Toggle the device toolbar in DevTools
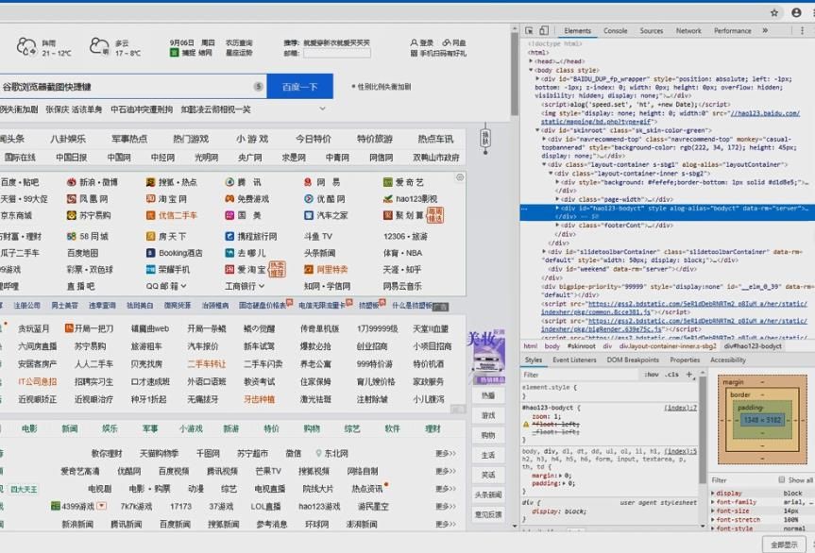This screenshot has width=815, height=553. (543, 30)
